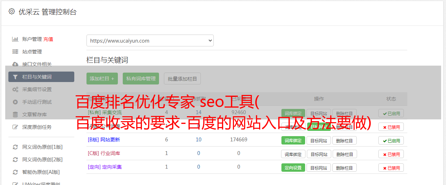Click 目标网站 in the 行业词库 row
Image resolution: width=446 pixels, height=185 pixels.
click(x=319, y=154)
